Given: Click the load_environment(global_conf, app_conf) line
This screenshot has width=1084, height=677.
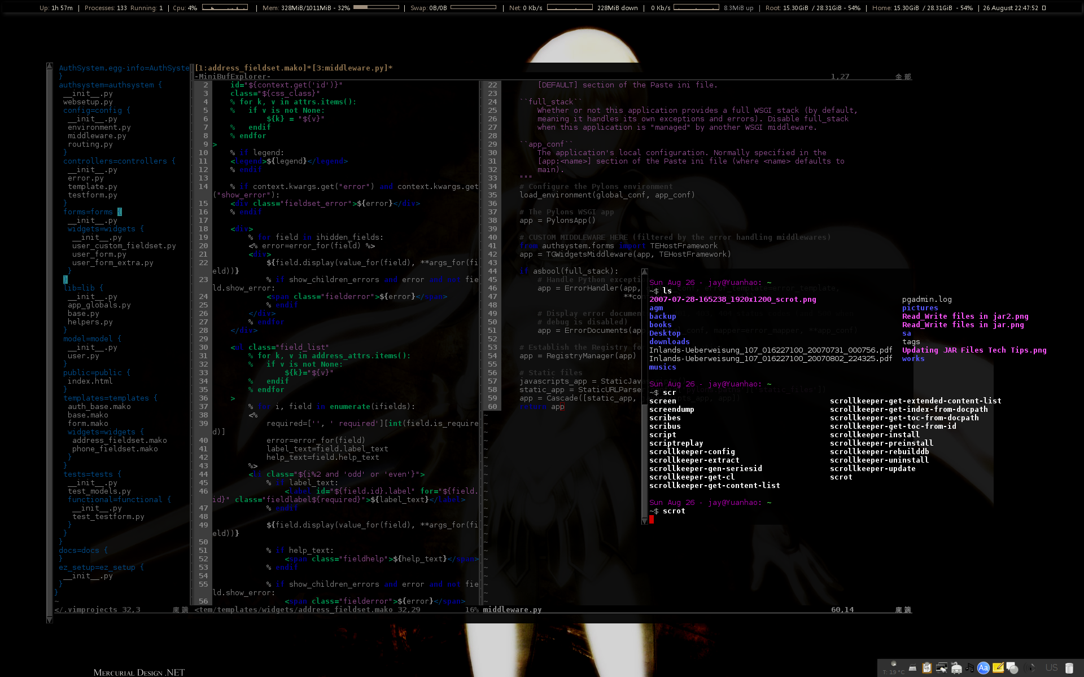Looking at the screenshot, I should point(607,195).
